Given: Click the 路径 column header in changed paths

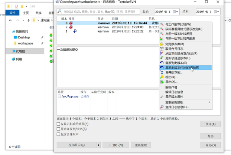Looking at the screenshot, I should coord(68,92).
